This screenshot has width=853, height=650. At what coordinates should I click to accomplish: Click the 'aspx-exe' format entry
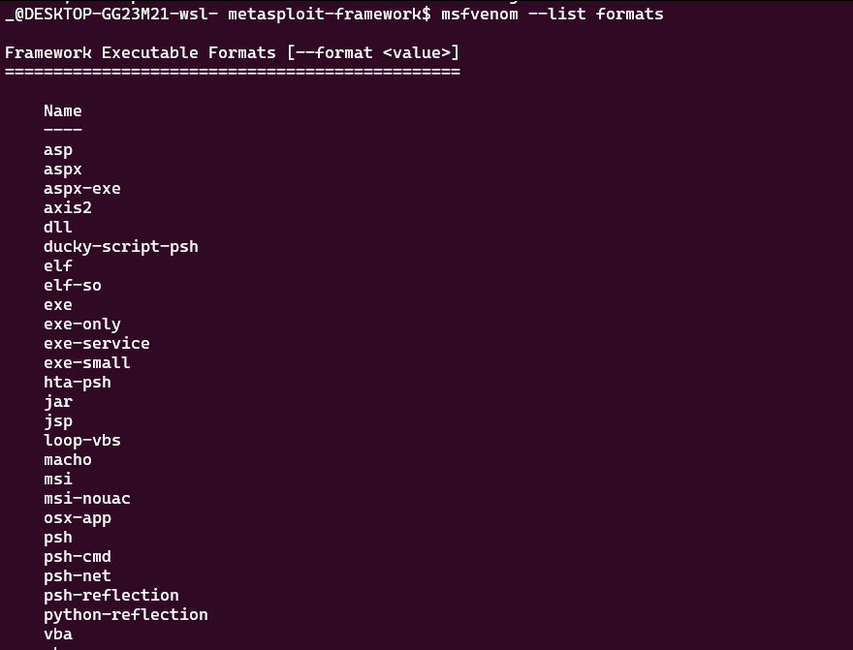click(82, 188)
